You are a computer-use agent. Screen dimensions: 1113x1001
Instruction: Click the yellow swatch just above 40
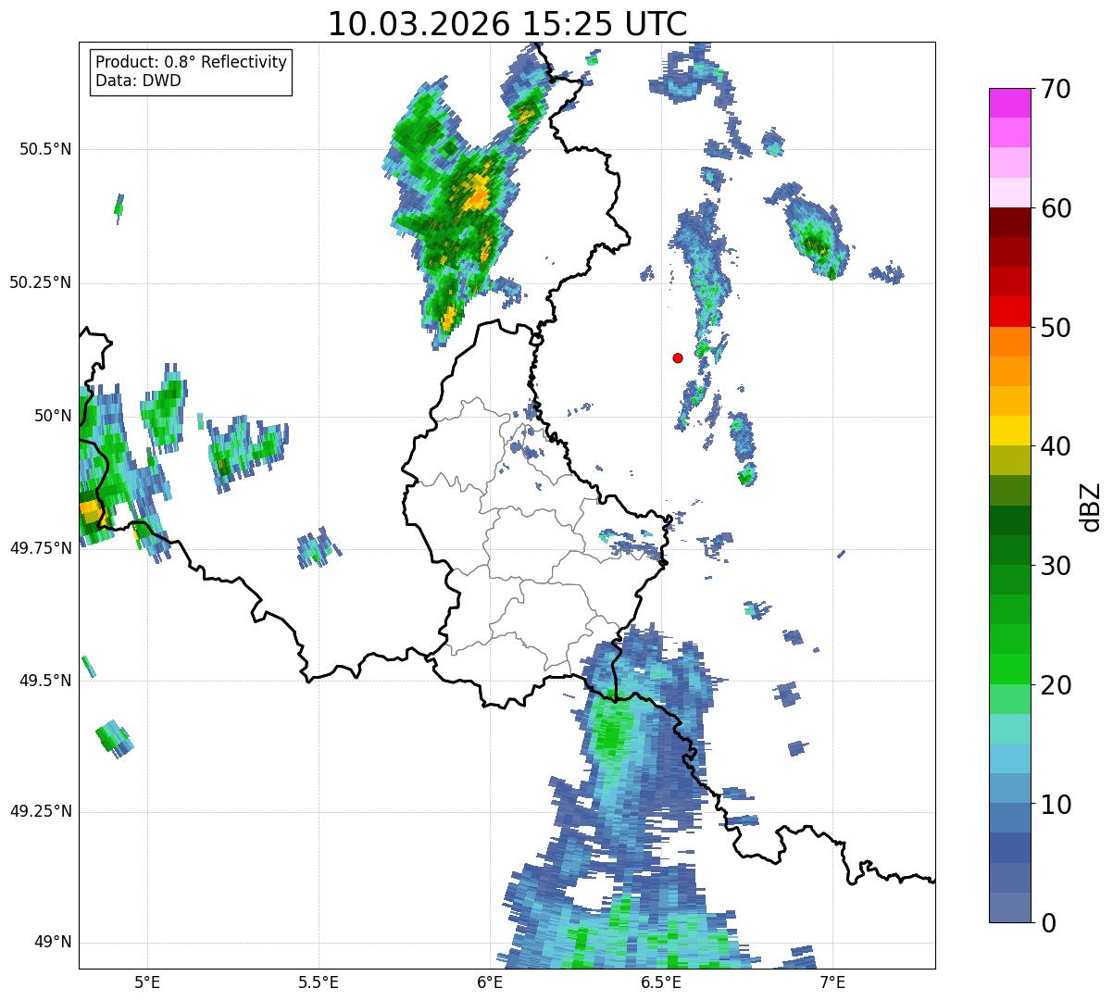point(1010,431)
